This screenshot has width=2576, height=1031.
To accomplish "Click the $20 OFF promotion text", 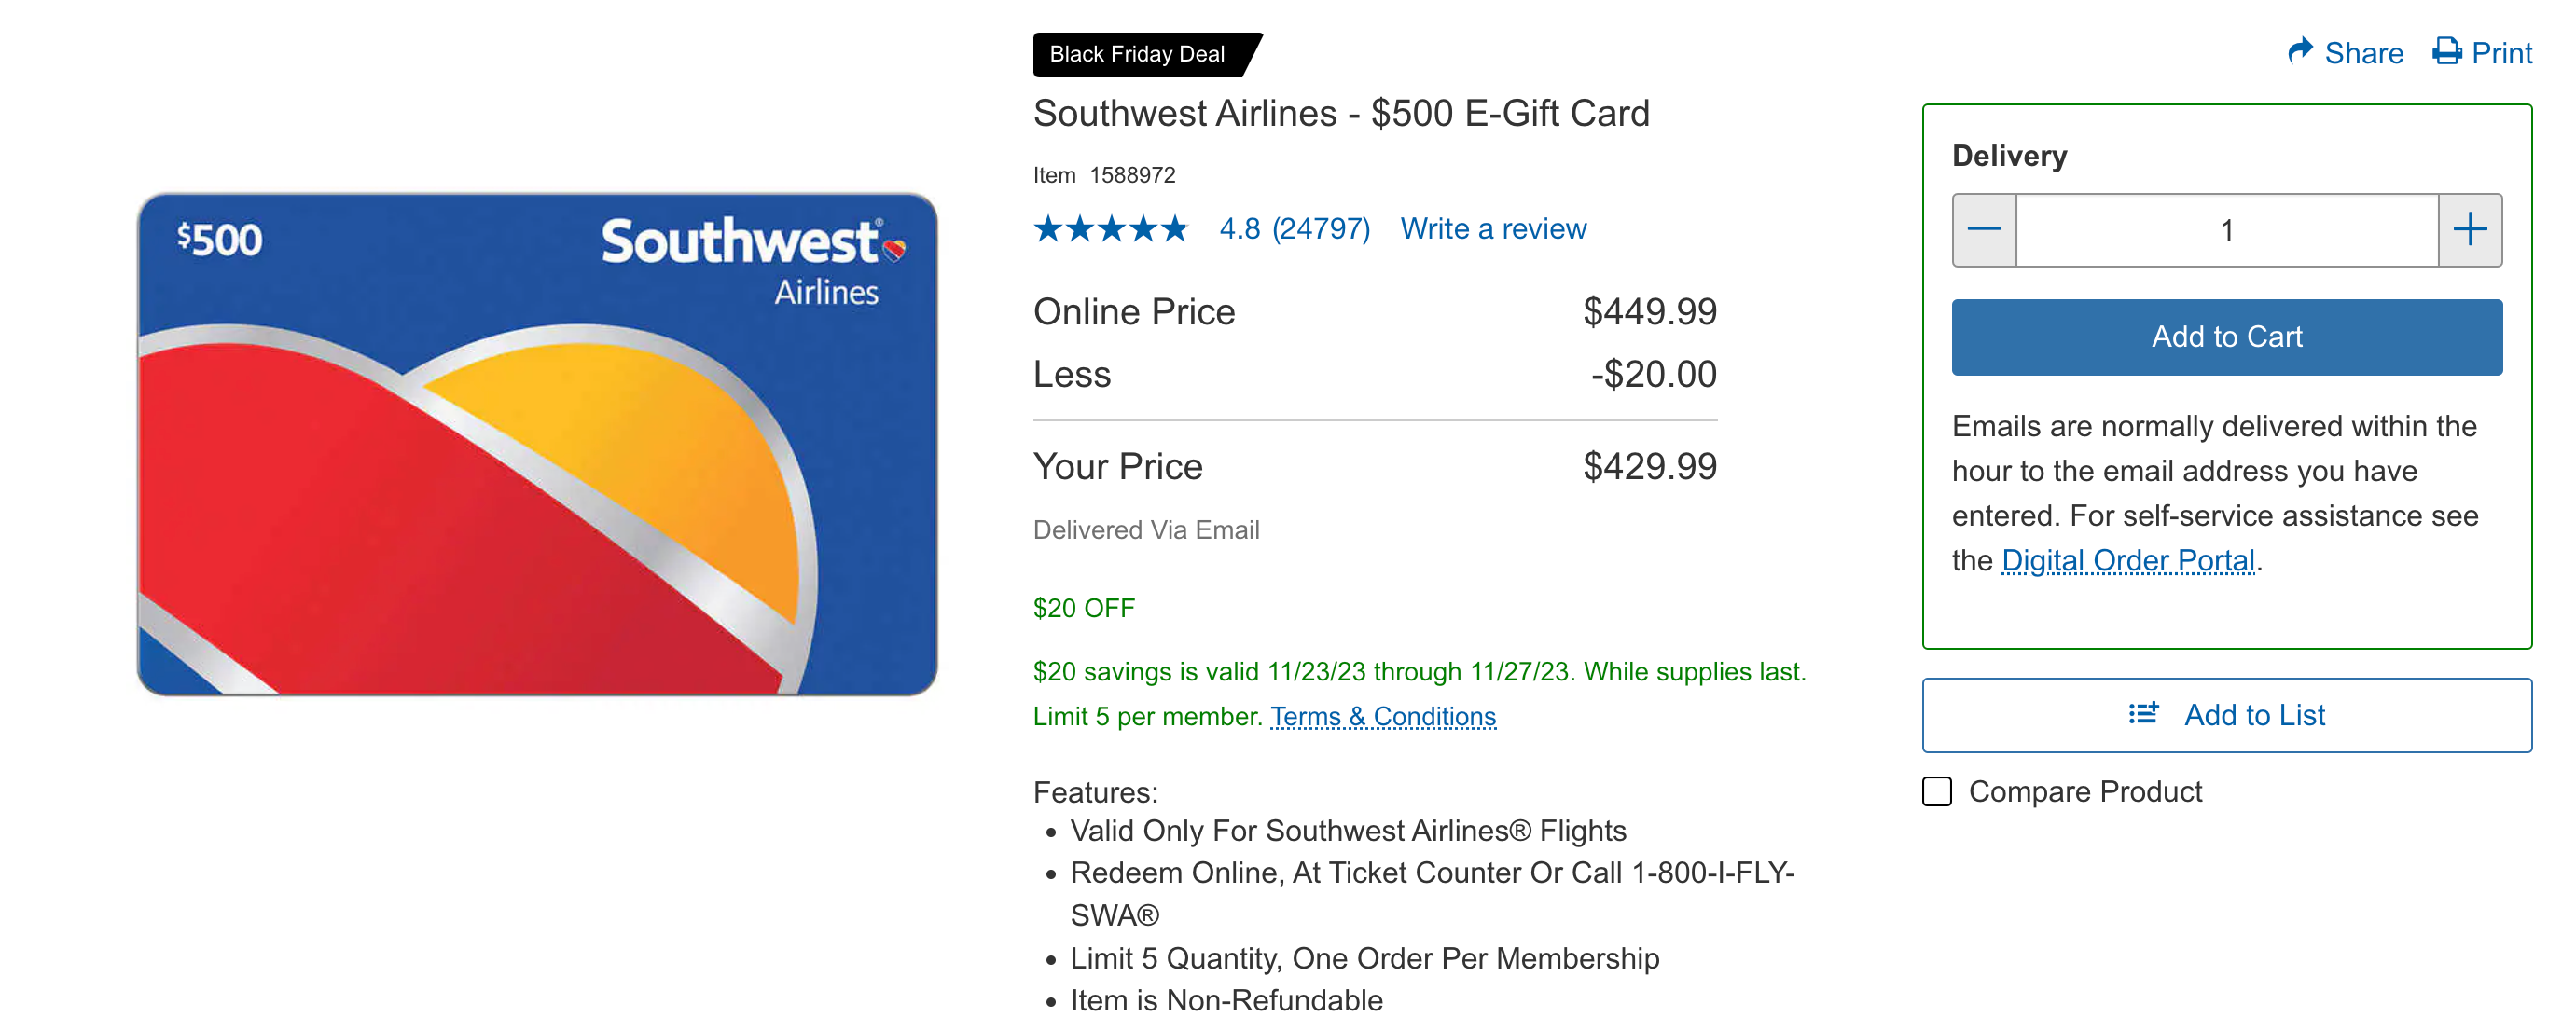I will [x=1084, y=608].
